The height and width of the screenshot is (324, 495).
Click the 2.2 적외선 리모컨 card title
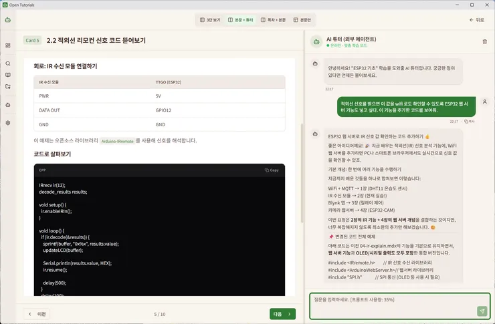pos(96,40)
